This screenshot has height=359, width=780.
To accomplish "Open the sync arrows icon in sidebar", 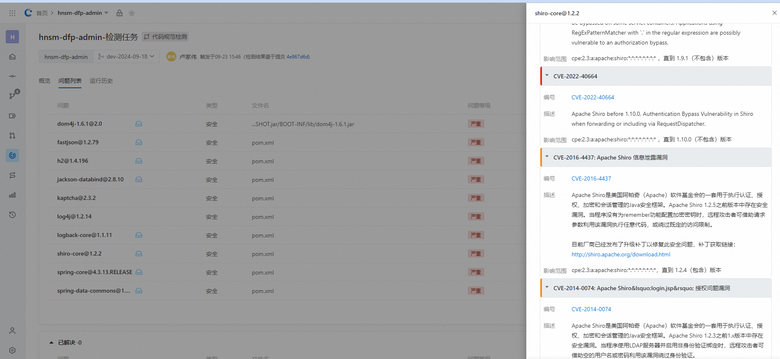I will tap(12, 175).
